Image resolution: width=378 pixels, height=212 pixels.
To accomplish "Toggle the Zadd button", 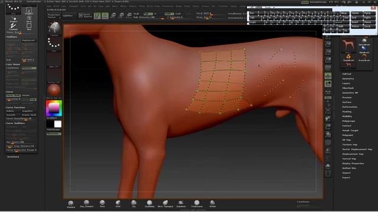I will click(169, 14).
